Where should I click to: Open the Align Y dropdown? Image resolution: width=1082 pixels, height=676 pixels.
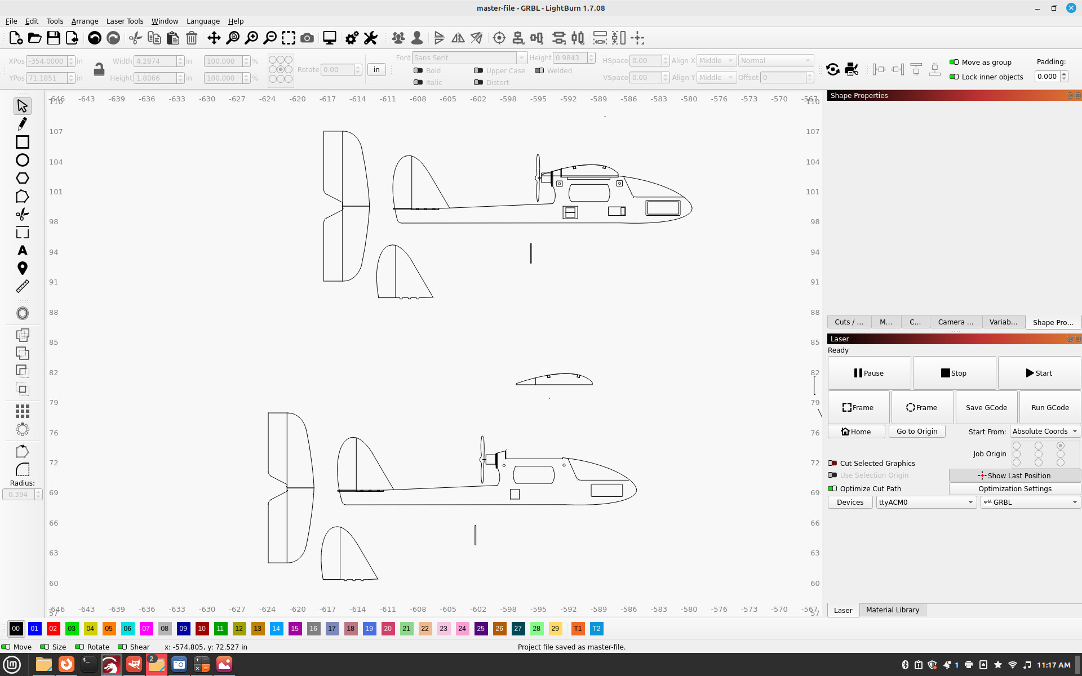[x=716, y=77]
